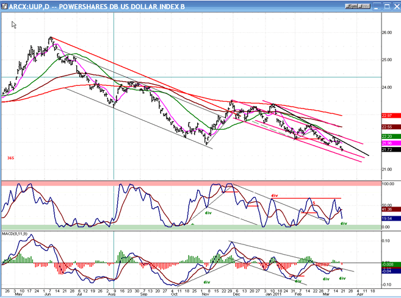
Task: Click the 0.00 stochastic scale label
Action: tap(386, 227)
